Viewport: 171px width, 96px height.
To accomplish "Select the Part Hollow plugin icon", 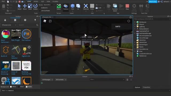I will point(26,34).
